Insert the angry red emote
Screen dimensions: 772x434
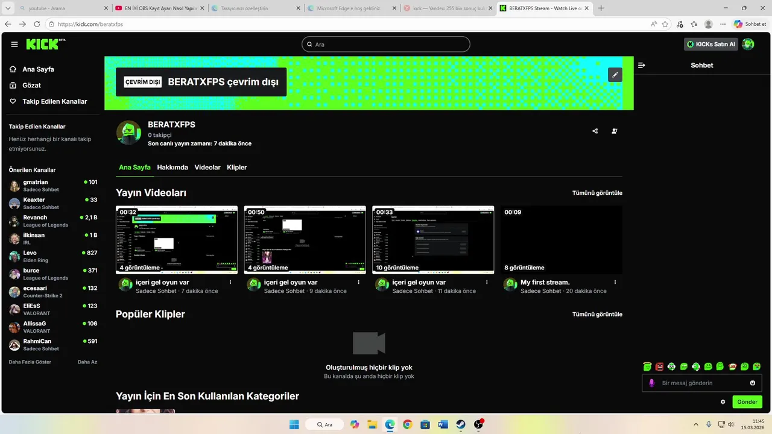tap(659, 366)
